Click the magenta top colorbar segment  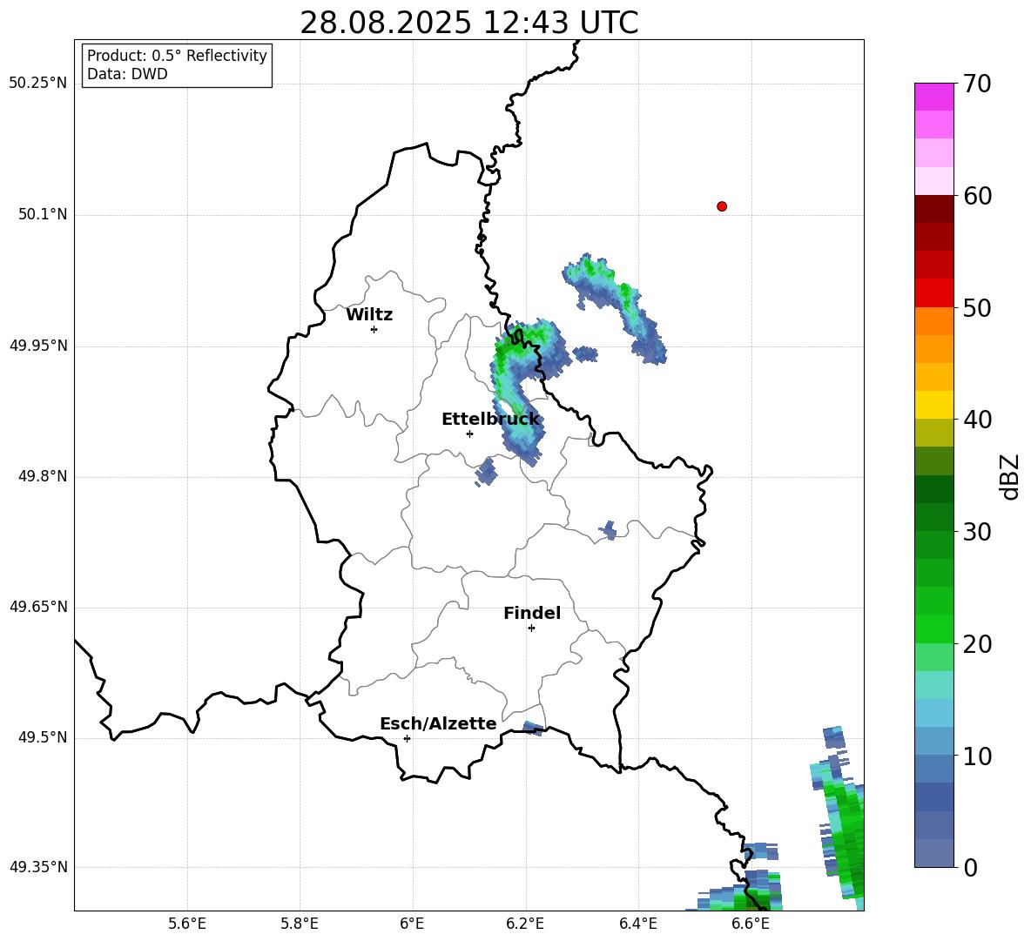[x=933, y=97]
